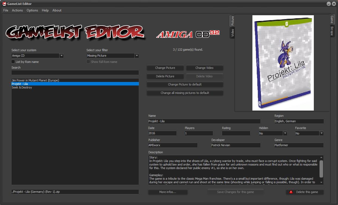338x205 pixels.
Task: Click the description scroll down arrow
Action: click(x=321, y=183)
